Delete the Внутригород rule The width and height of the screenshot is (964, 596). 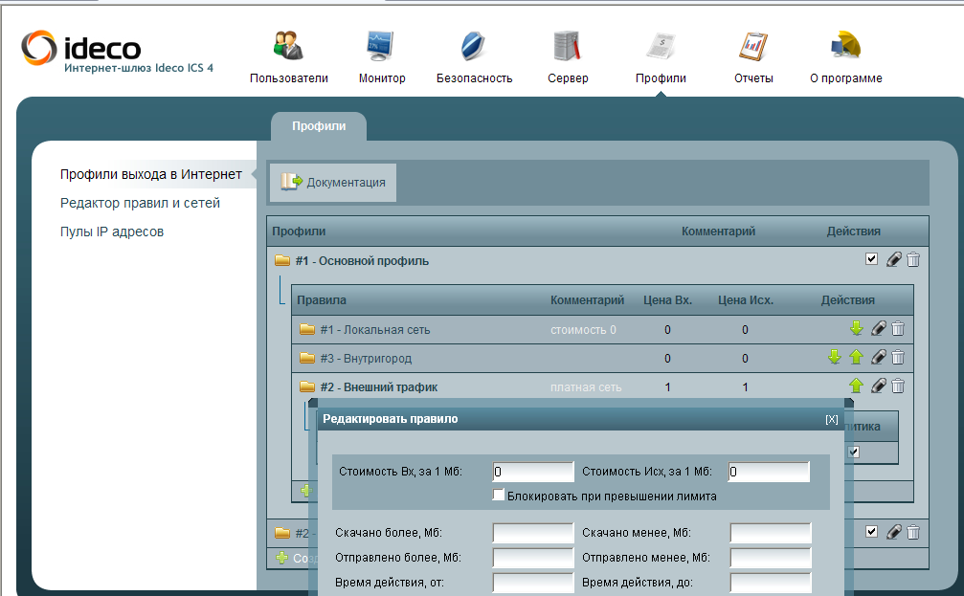[x=898, y=357]
